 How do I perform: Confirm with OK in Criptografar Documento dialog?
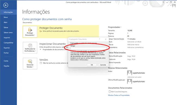[x=92, y=65]
